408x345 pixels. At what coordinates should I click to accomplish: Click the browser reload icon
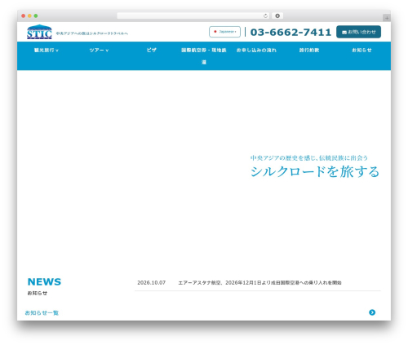coord(265,15)
